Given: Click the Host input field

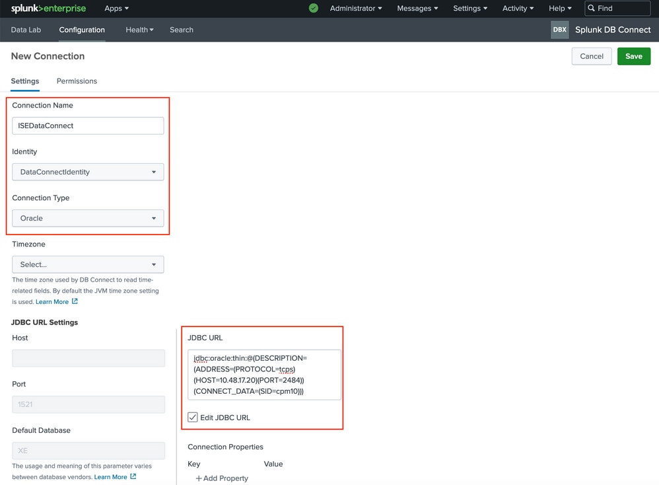Looking at the screenshot, I should (x=88, y=357).
